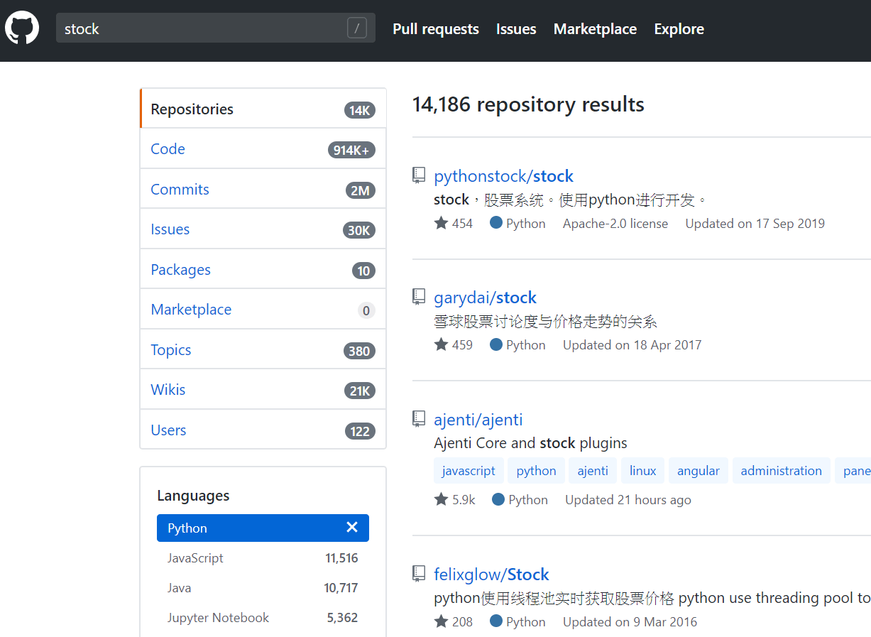This screenshot has width=871, height=637.
Task: Click 914K+ counter badge on Code
Action: click(351, 150)
